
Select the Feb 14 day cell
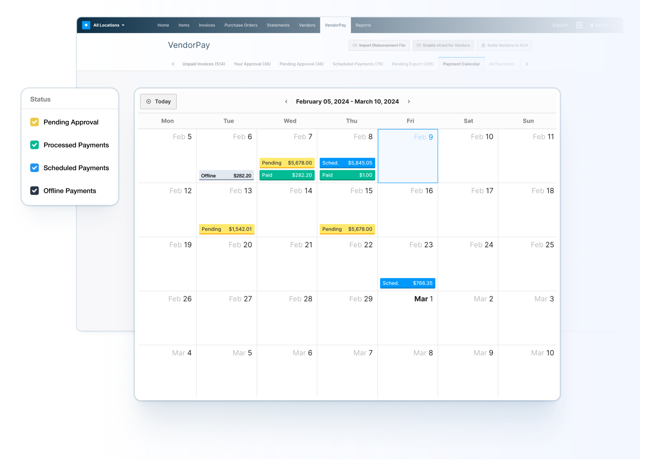coord(287,210)
